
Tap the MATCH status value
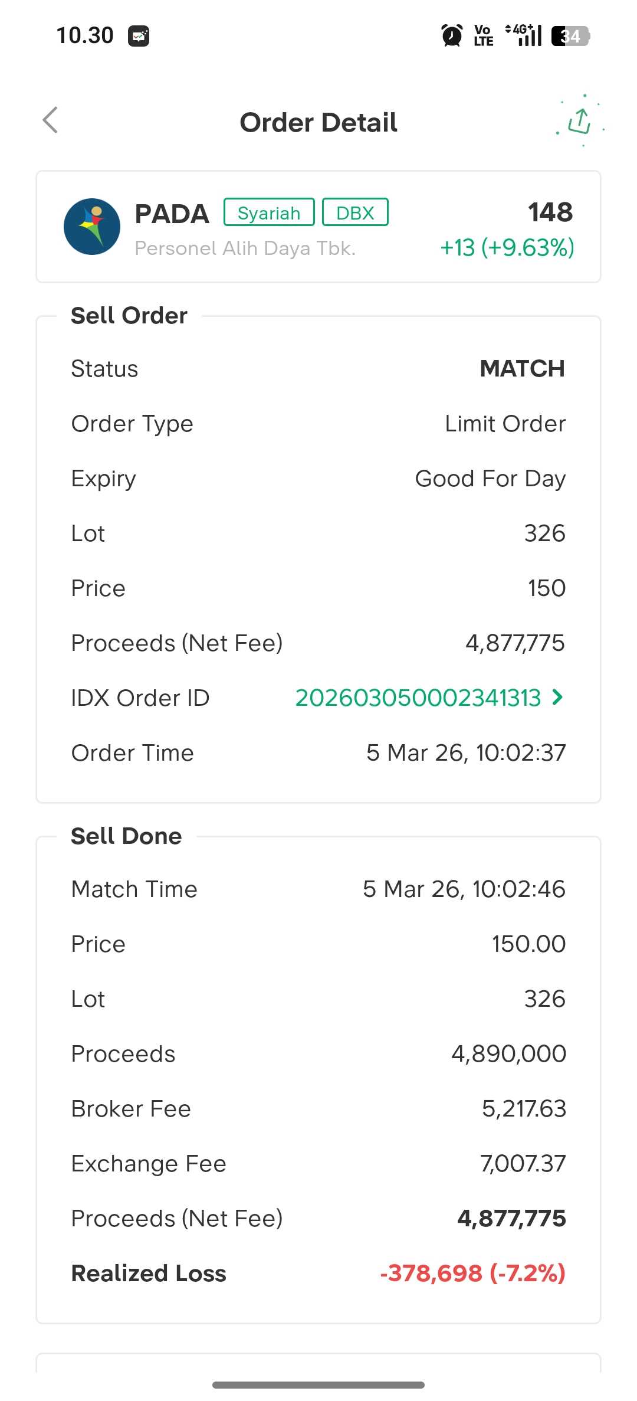522,369
